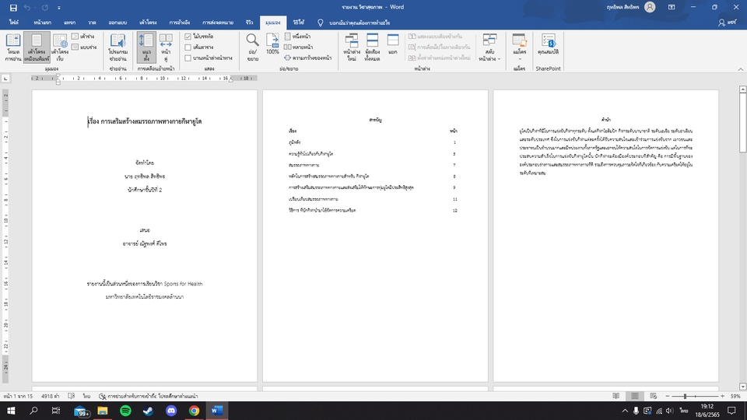Switch to Web Layout in status bar
The width and height of the screenshot is (747, 420).
coord(653,396)
